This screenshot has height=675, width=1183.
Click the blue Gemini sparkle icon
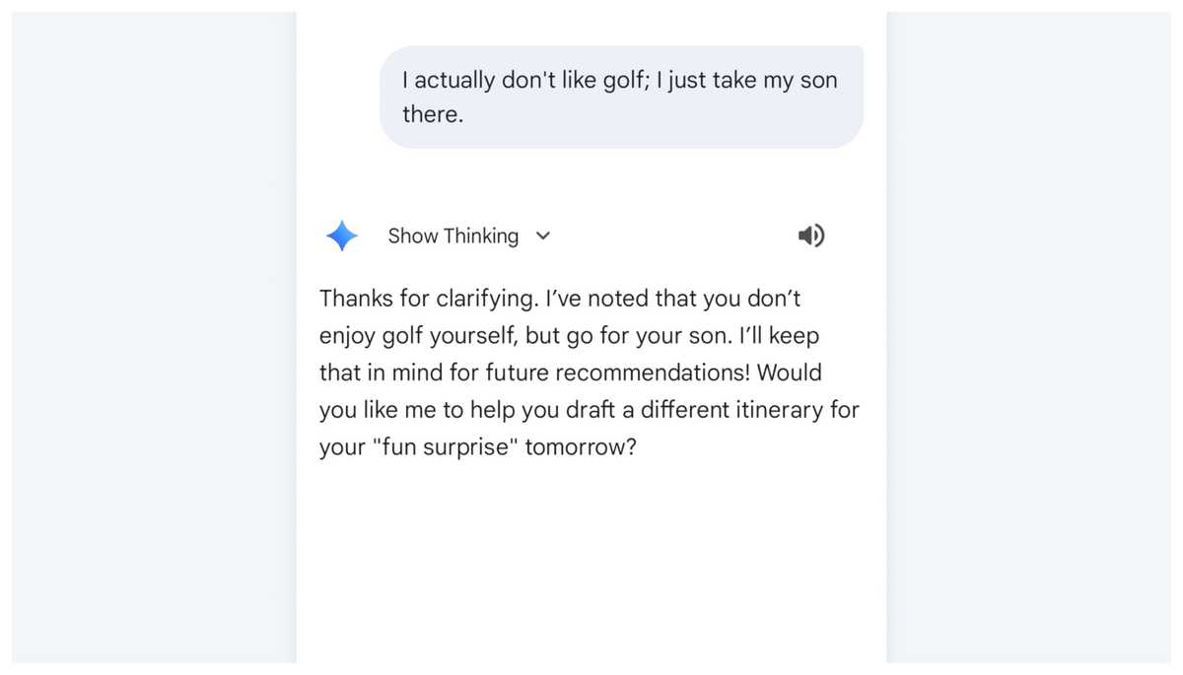(342, 236)
